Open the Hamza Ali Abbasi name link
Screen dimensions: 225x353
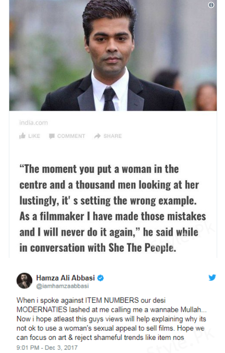65,278
